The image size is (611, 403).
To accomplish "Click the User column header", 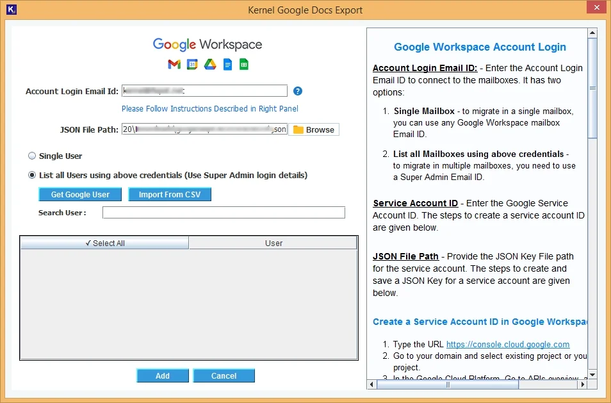I will (x=273, y=243).
